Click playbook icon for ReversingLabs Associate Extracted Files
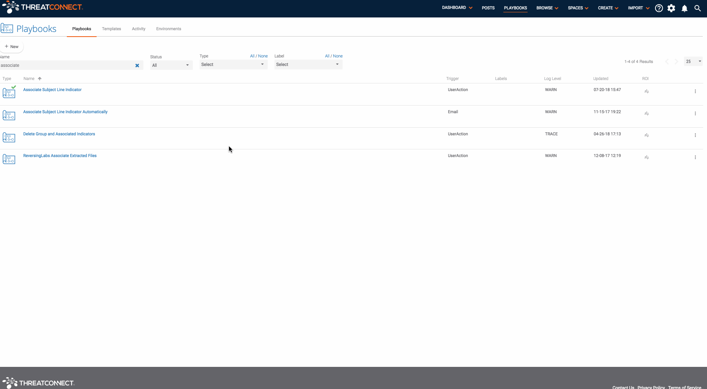Image resolution: width=707 pixels, height=389 pixels. pos(9,159)
